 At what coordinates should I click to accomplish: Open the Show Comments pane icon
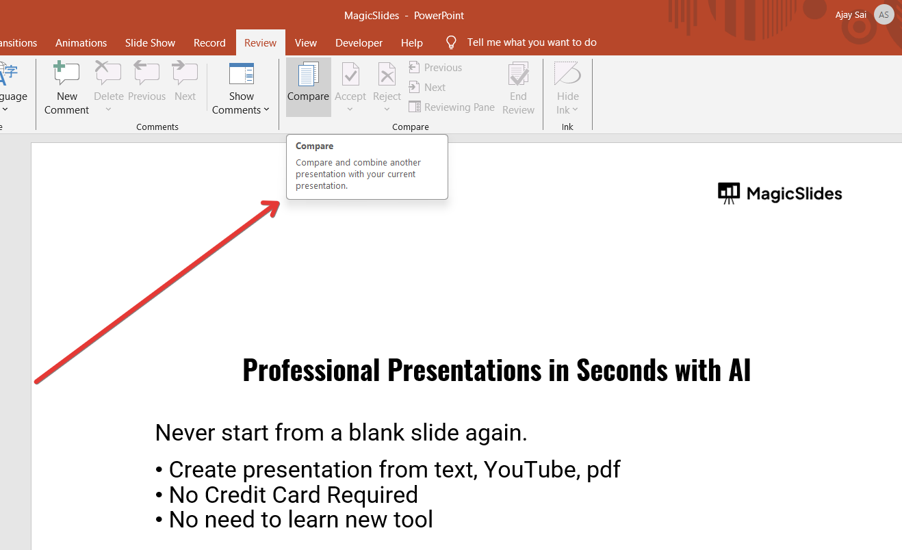[242, 73]
